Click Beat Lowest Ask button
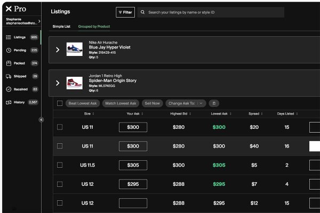The height and width of the screenshot is (213, 320). point(83,103)
